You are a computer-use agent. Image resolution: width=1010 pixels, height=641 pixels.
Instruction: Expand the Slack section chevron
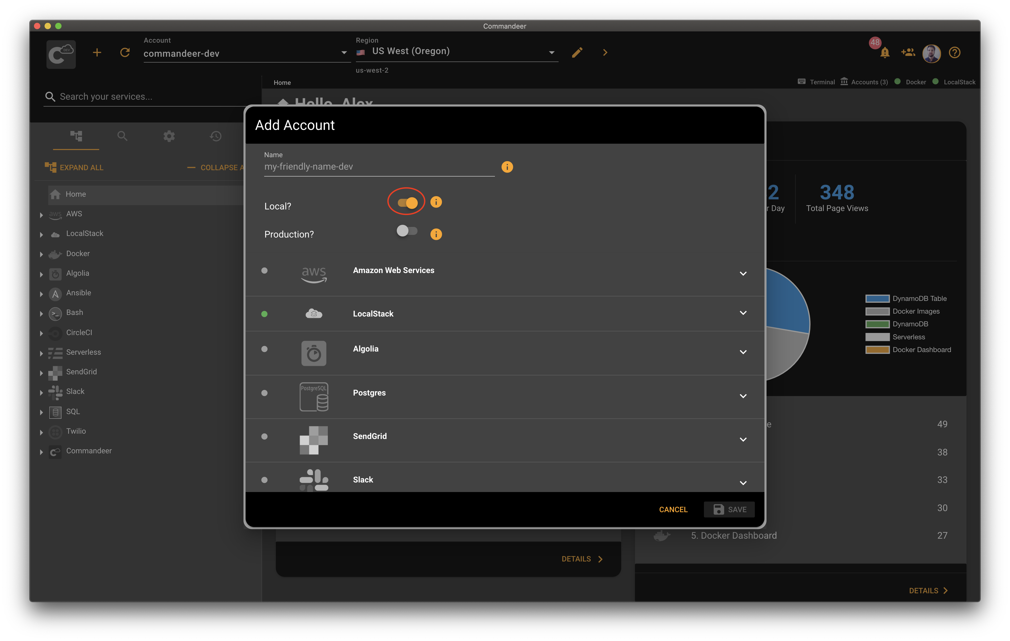[x=743, y=483]
